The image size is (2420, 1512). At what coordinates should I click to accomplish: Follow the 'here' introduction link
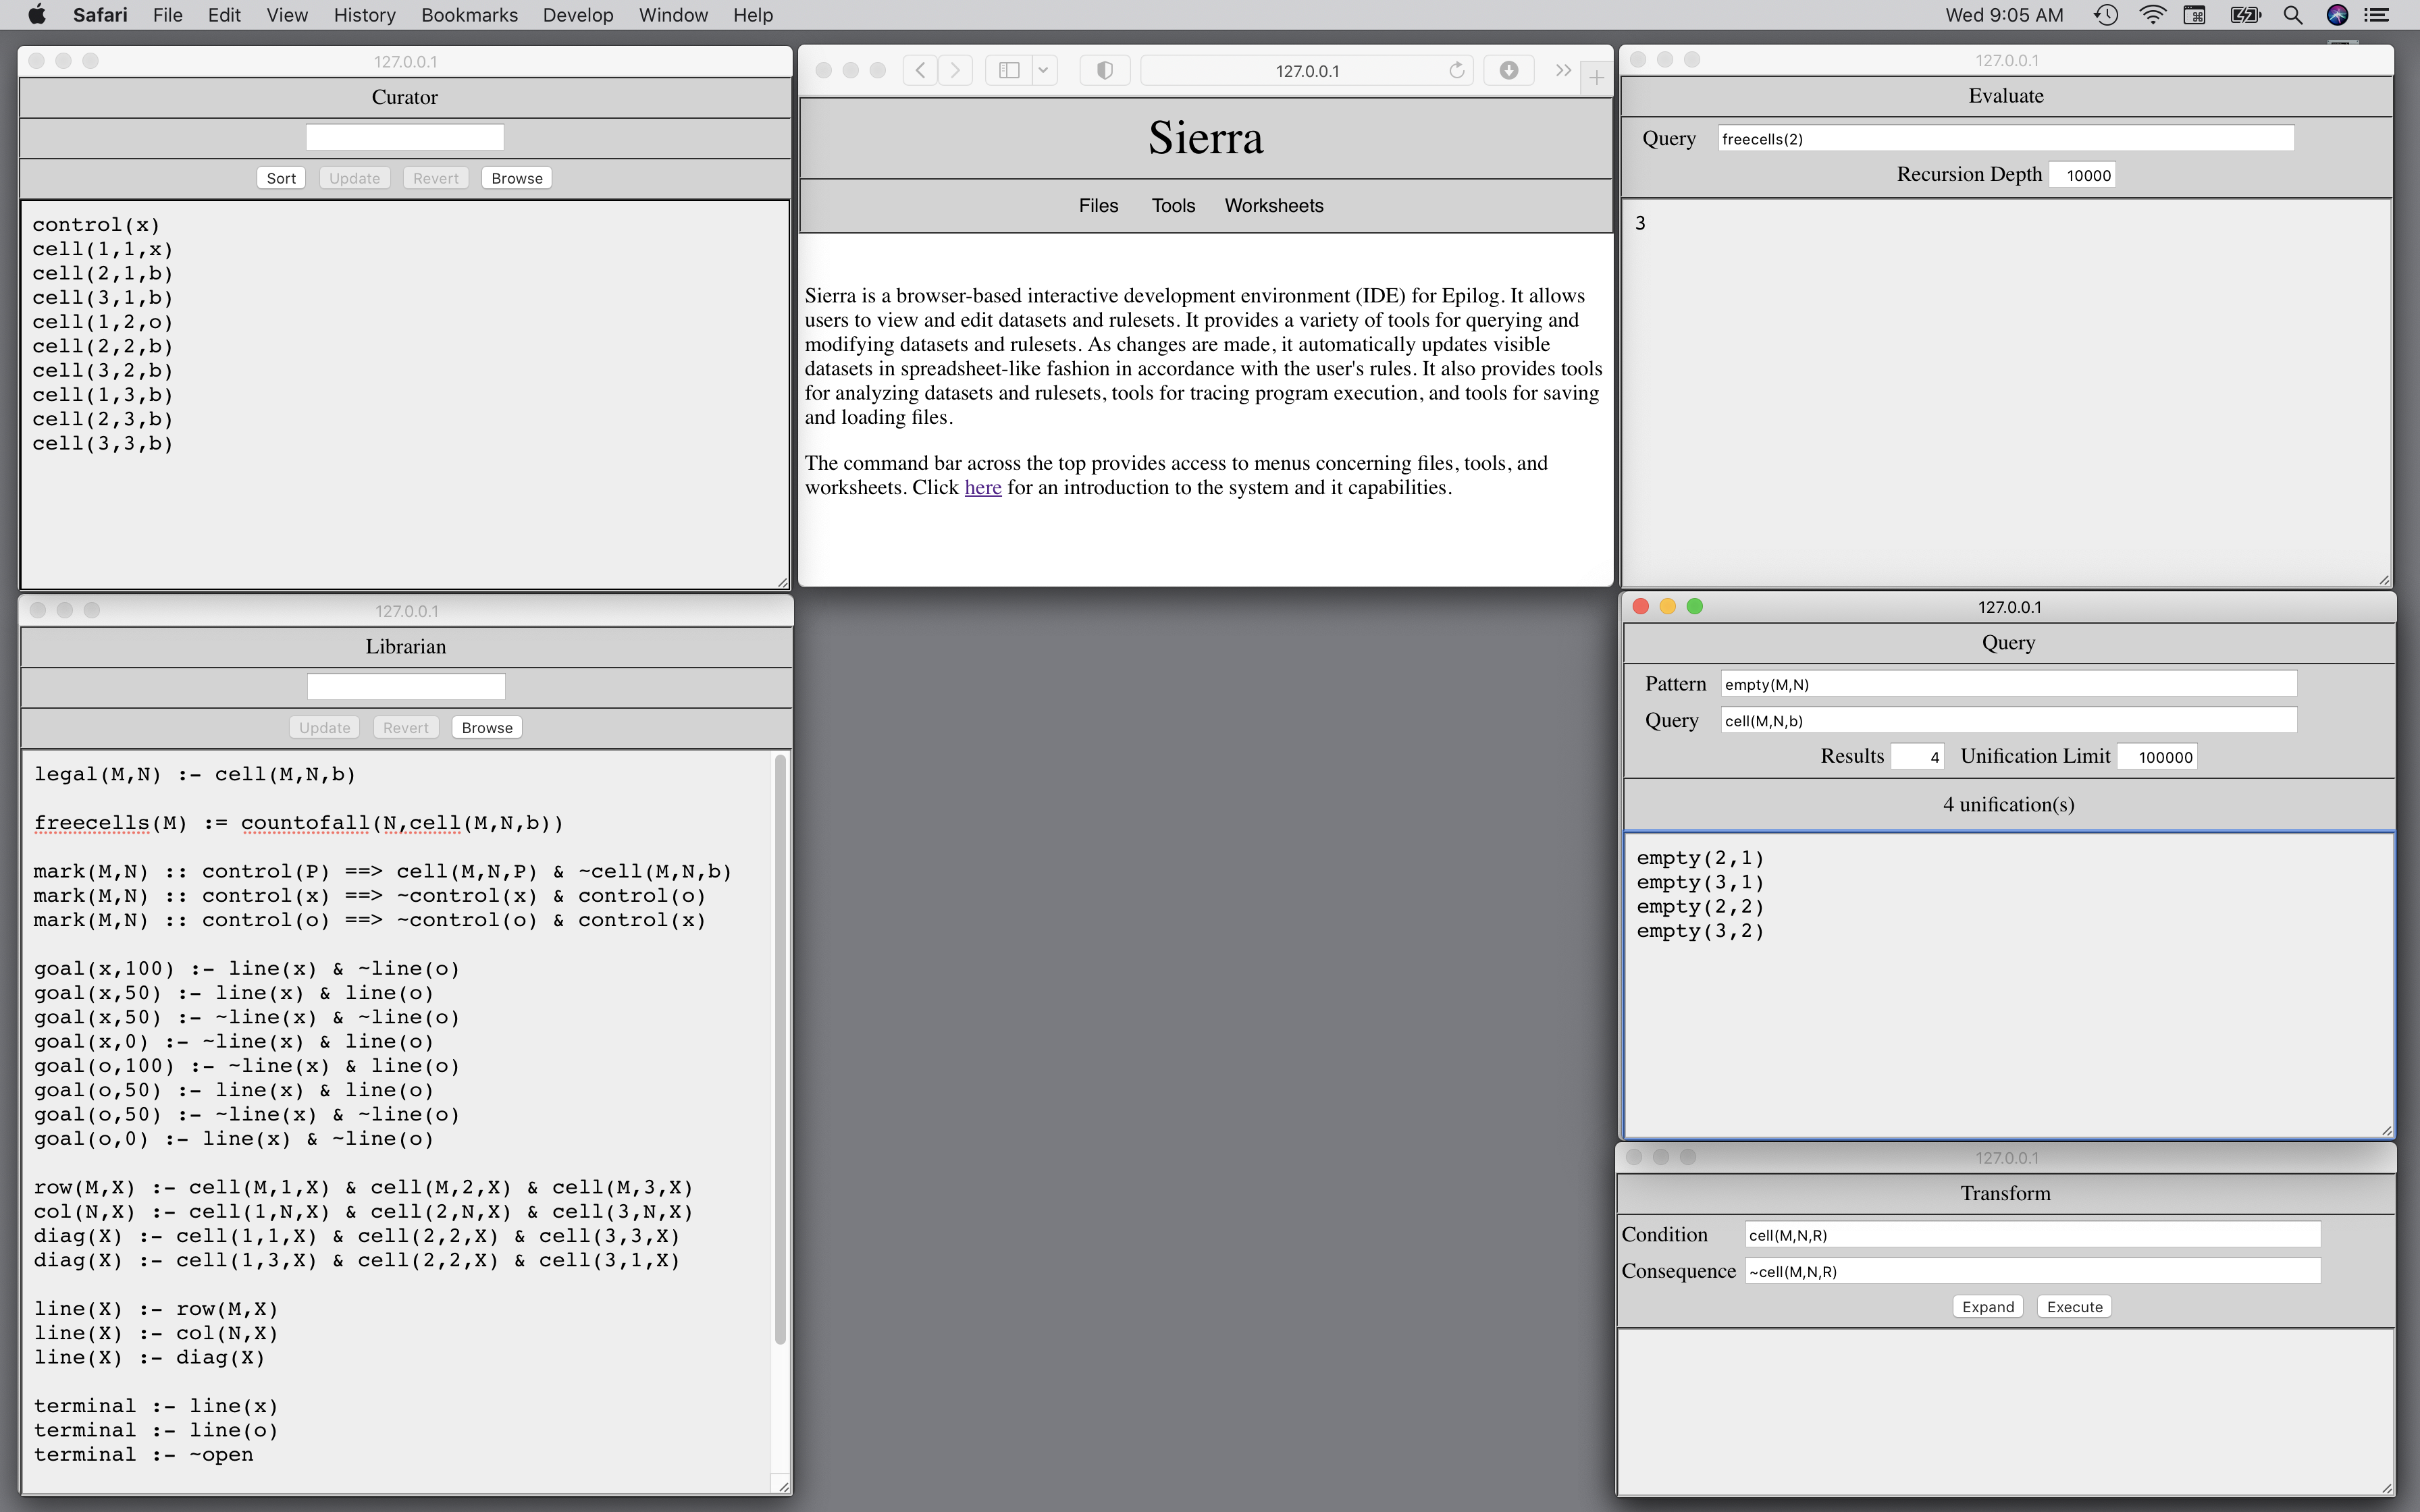click(x=982, y=487)
